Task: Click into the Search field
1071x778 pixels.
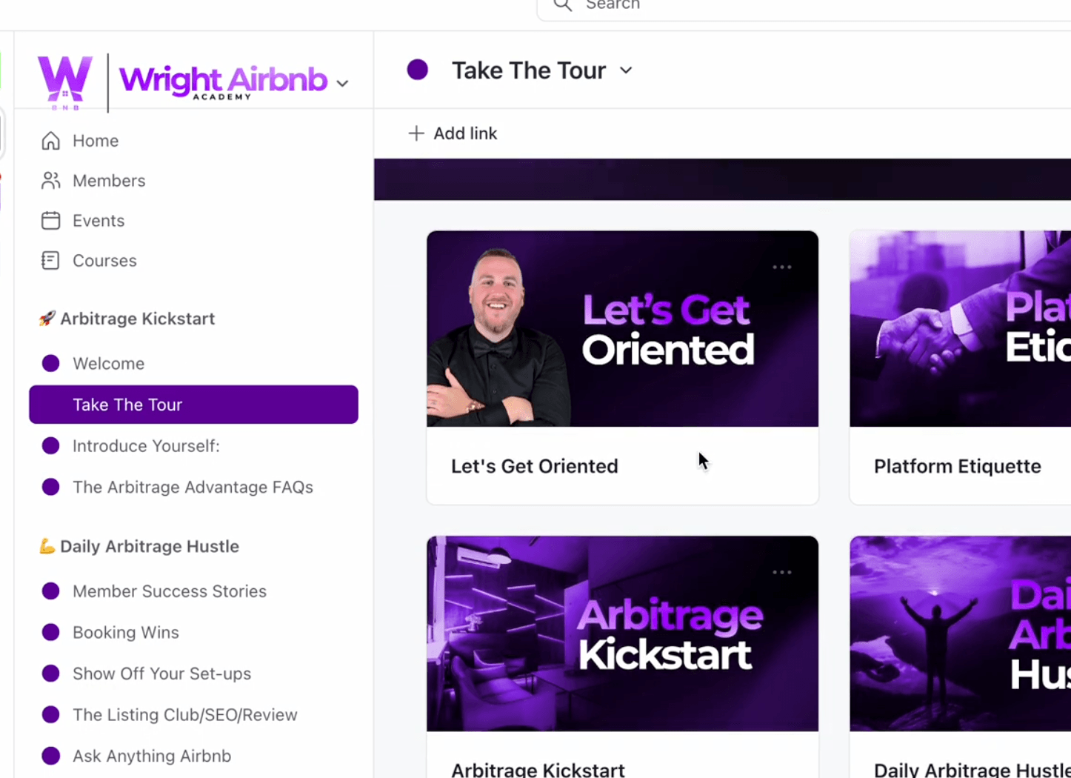Action: pos(804,7)
